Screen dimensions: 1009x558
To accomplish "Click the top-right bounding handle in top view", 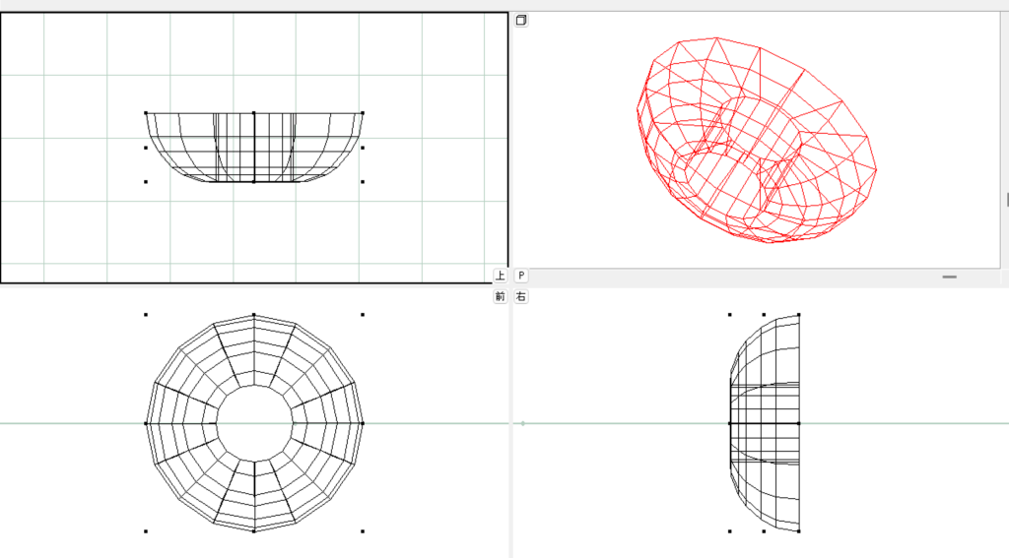I will [363, 113].
